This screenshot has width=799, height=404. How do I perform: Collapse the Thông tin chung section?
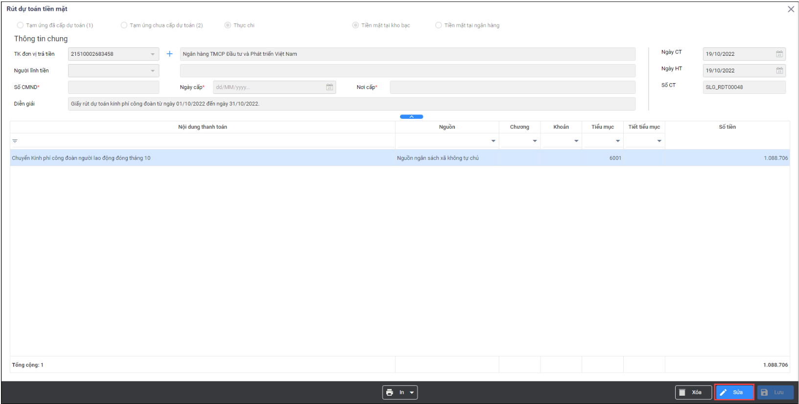pyautogui.click(x=412, y=116)
